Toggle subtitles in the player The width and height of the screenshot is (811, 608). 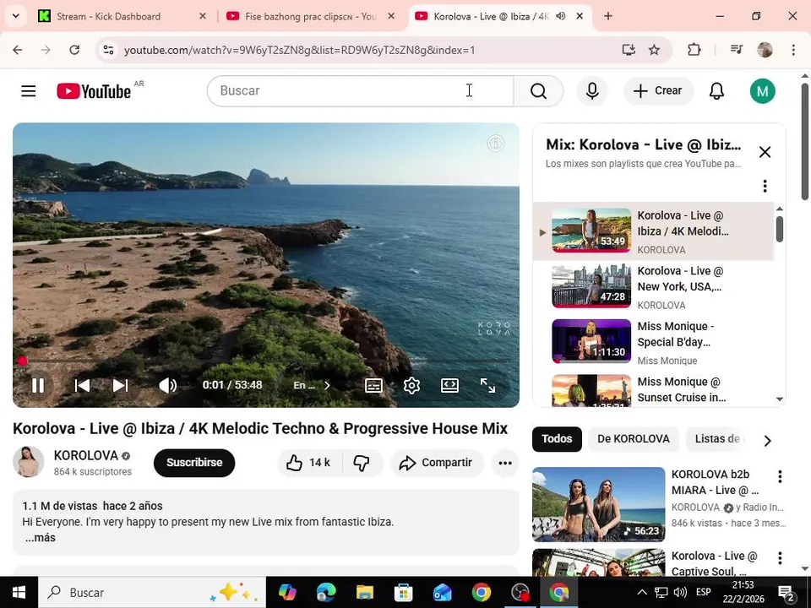coord(373,385)
